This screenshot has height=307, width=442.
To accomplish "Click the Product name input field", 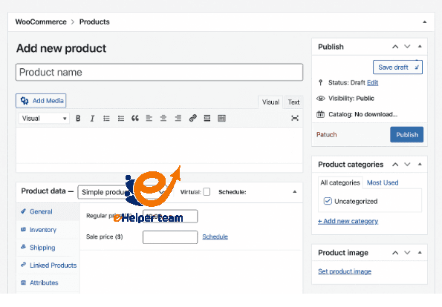I will tap(159, 73).
